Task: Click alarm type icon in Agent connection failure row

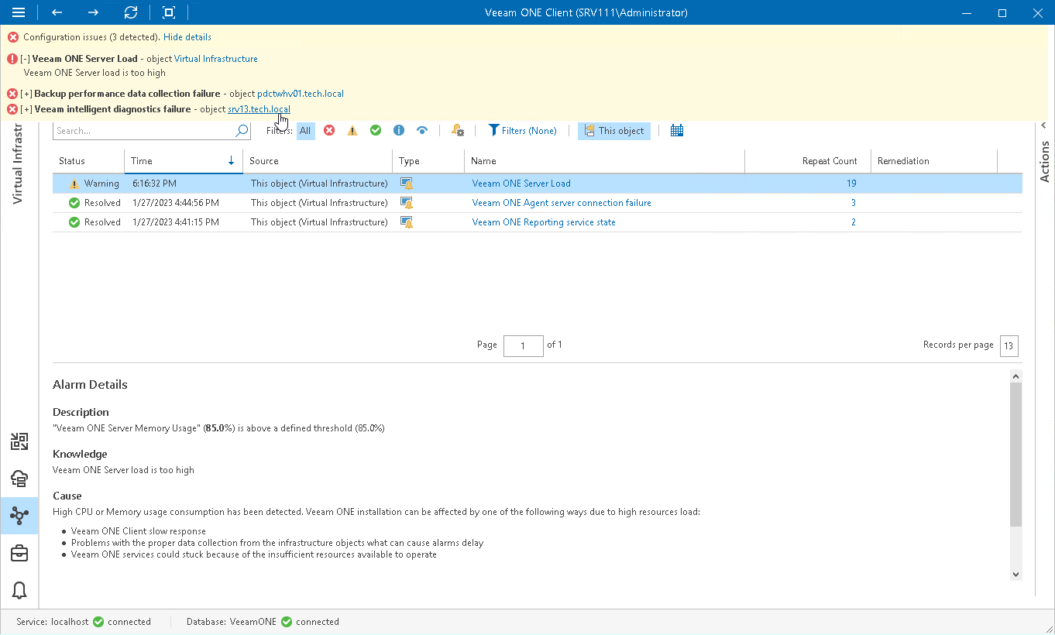Action: pyautogui.click(x=407, y=203)
